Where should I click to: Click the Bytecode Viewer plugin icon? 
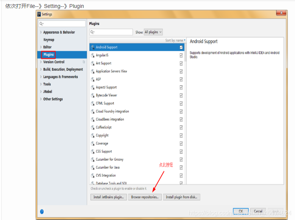(x=93, y=95)
